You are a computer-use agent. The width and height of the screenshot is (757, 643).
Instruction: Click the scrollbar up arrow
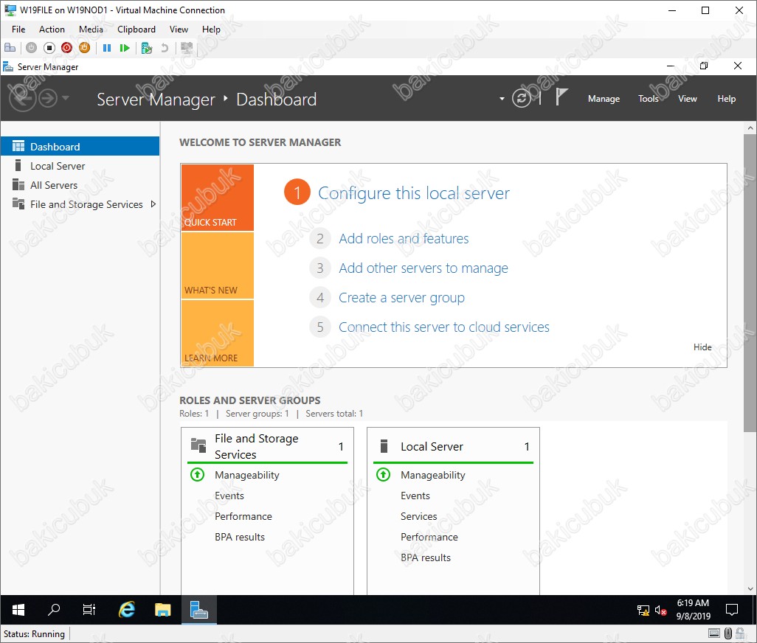750,128
